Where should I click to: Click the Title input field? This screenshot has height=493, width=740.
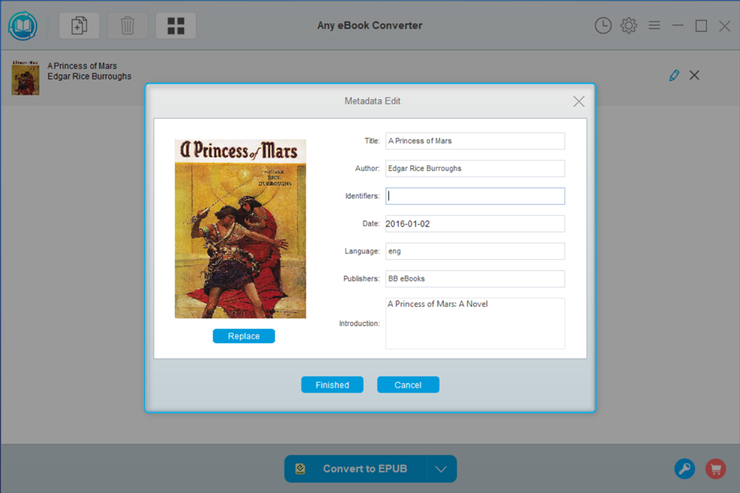click(475, 141)
